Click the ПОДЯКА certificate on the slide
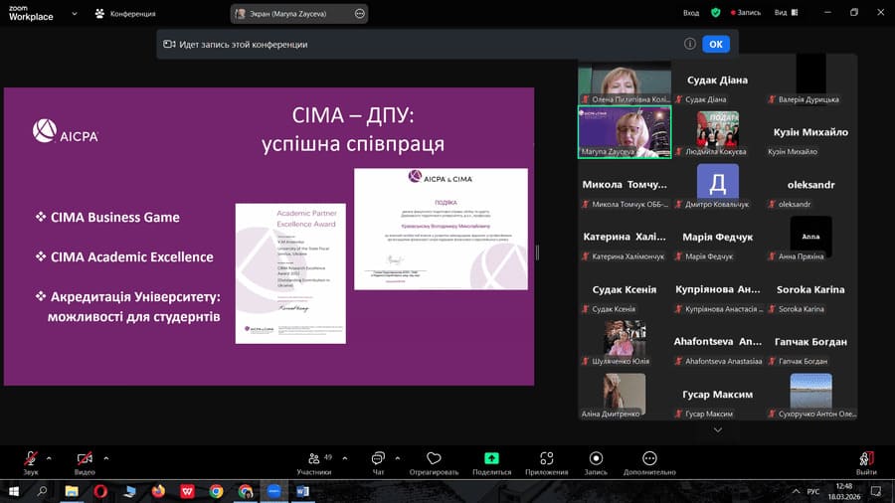Viewport: 895px width, 503px height. pos(441,229)
